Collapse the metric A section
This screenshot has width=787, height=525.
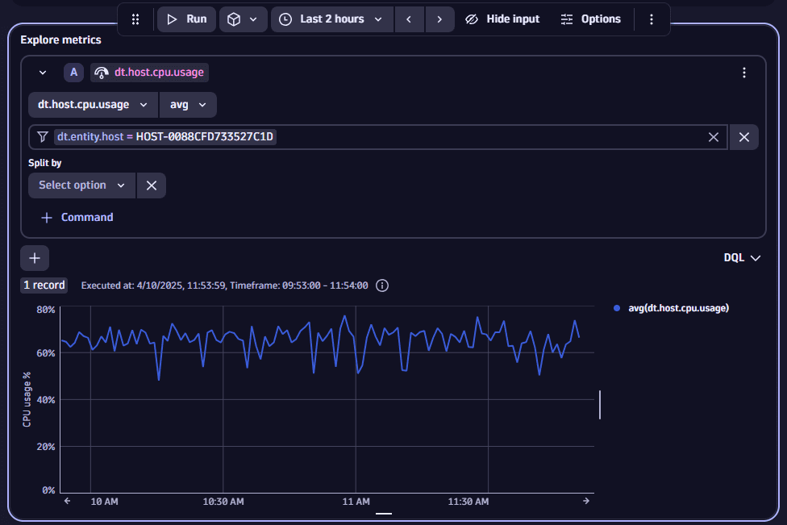[x=43, y=73]
